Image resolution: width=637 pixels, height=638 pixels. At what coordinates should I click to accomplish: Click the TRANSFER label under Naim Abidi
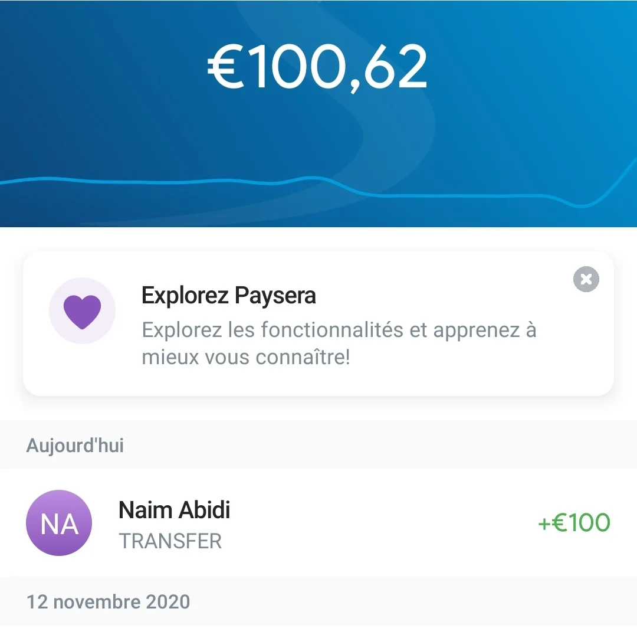170,541
